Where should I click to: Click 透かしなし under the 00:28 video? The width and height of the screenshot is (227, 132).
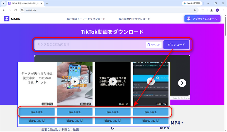pyautogui.click(x=151, y=112)
